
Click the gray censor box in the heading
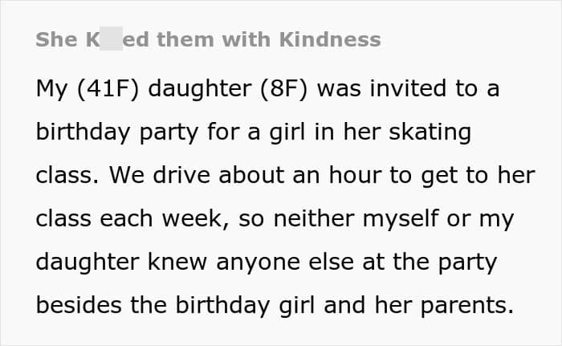(110, 40)
